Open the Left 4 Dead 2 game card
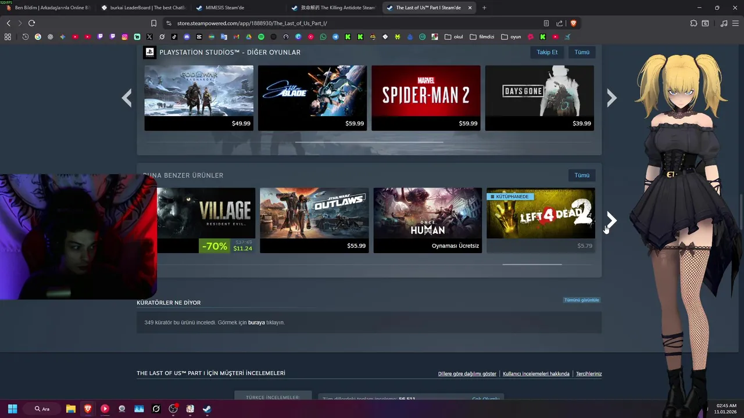This screenshot has width=744, height=418. point(541,220)
